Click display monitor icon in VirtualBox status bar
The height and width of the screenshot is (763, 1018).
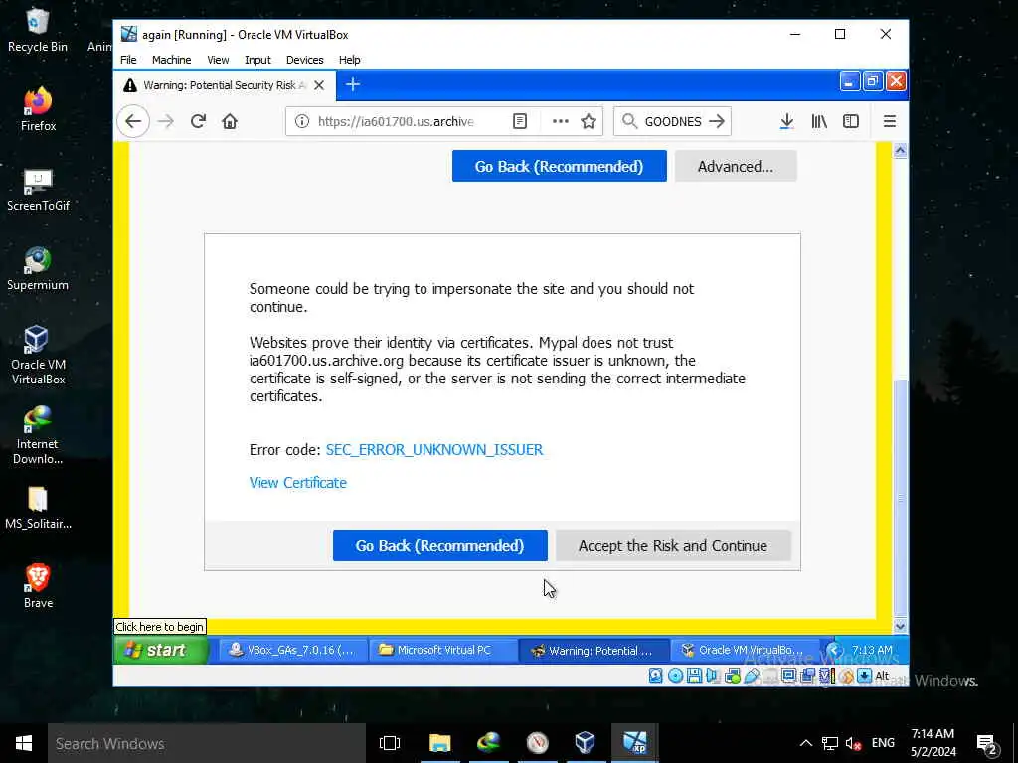pyautogui.click(x=788, y=676)
